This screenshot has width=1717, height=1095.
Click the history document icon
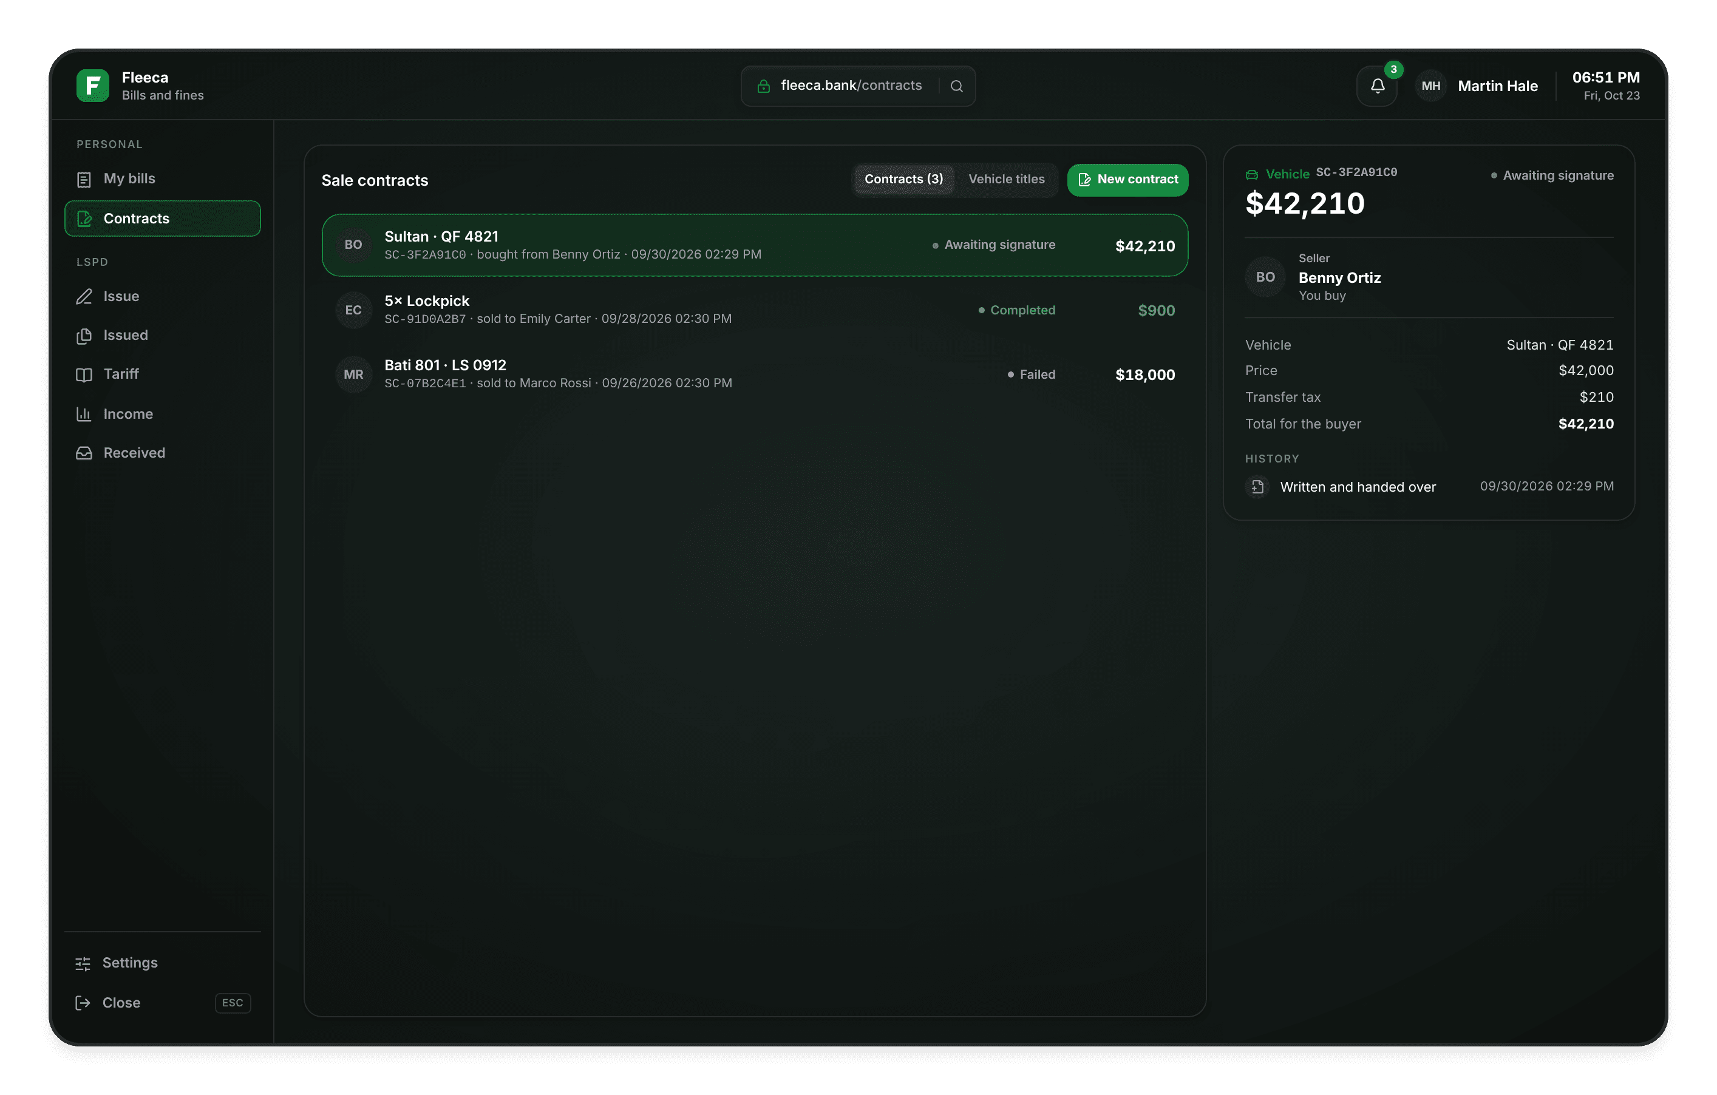tap(1257, 487)
